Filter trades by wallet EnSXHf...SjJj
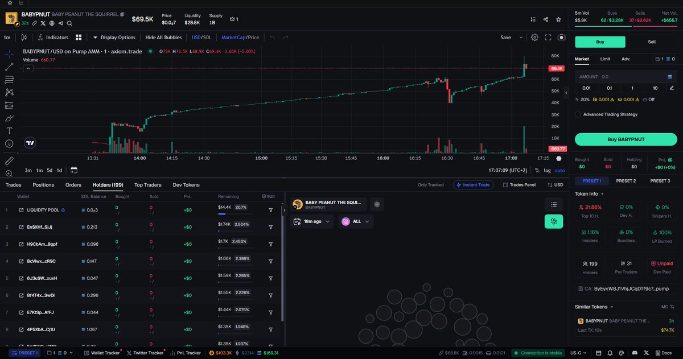683x359 pixels. [x=271, y=227]
